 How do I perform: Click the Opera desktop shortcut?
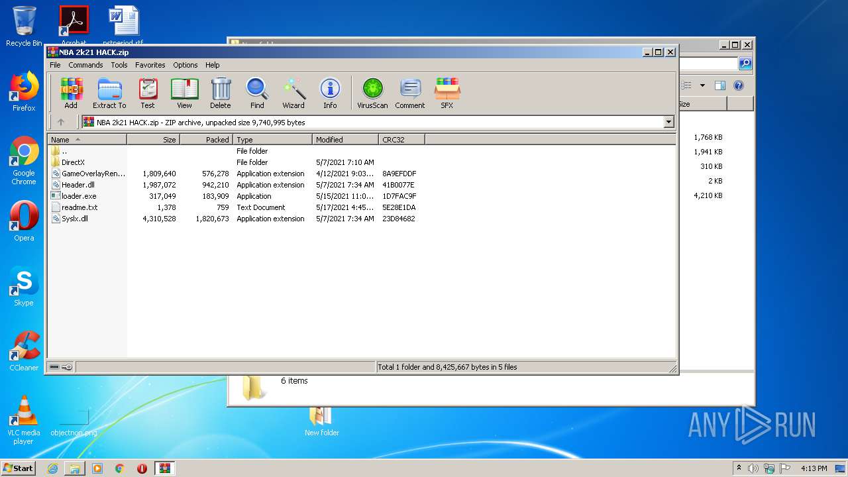tap(24, 221)
